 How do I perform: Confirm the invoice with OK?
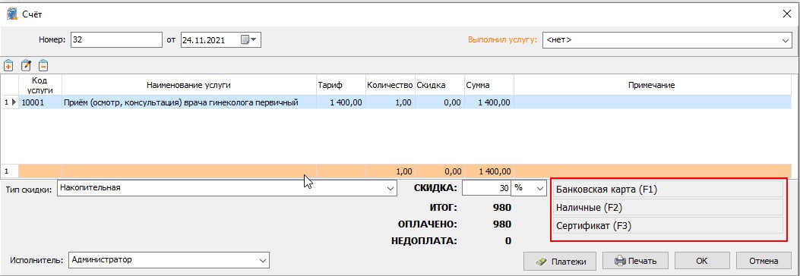click(x=701, y=262)
